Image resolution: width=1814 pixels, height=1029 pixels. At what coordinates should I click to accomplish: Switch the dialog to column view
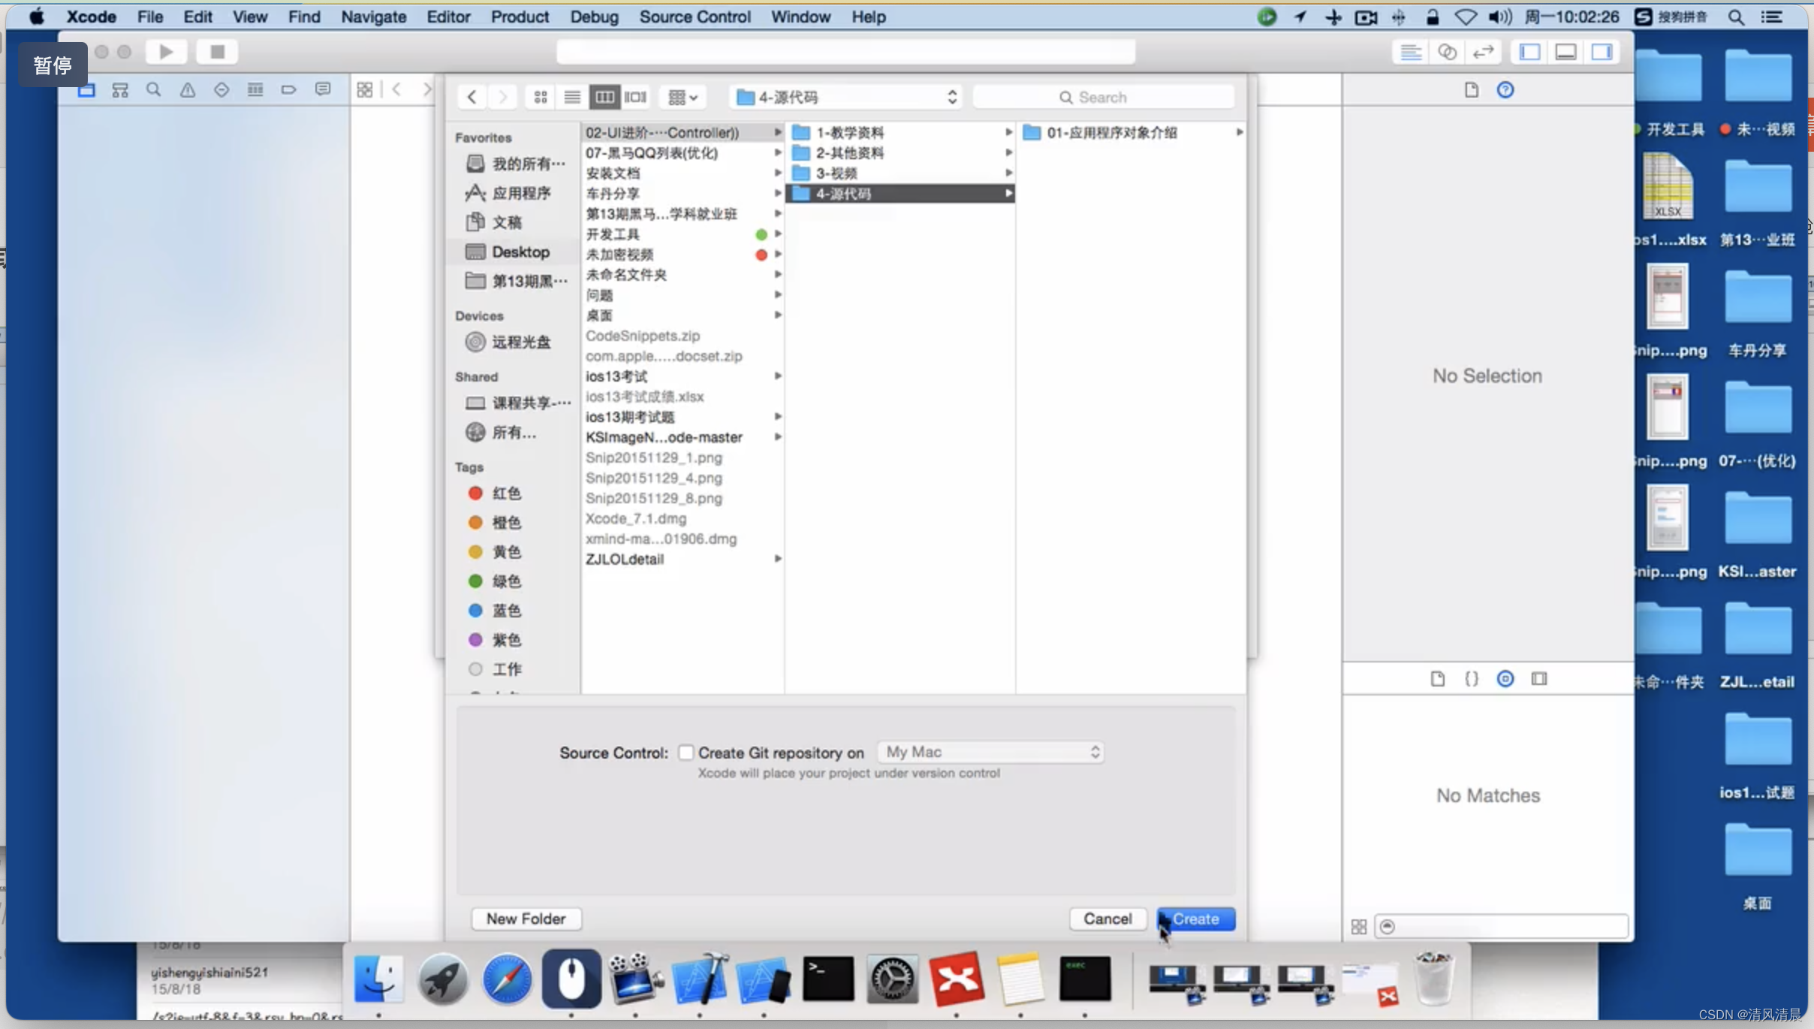[604, 97]
